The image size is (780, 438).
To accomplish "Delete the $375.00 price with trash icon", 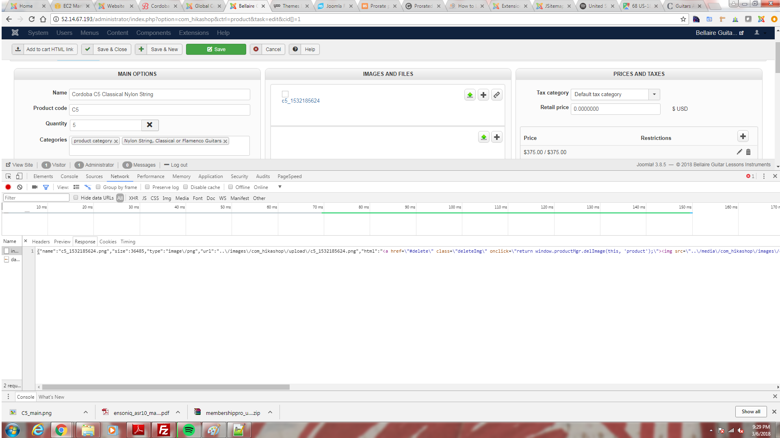I will click(748, 152).
